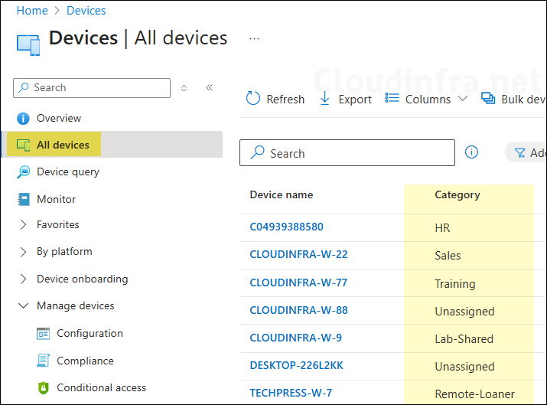Screen dimensions: 547x405
Task: Click the Configuration icon in sidebar
Action: pyautogui.click(x=43, y=334)
